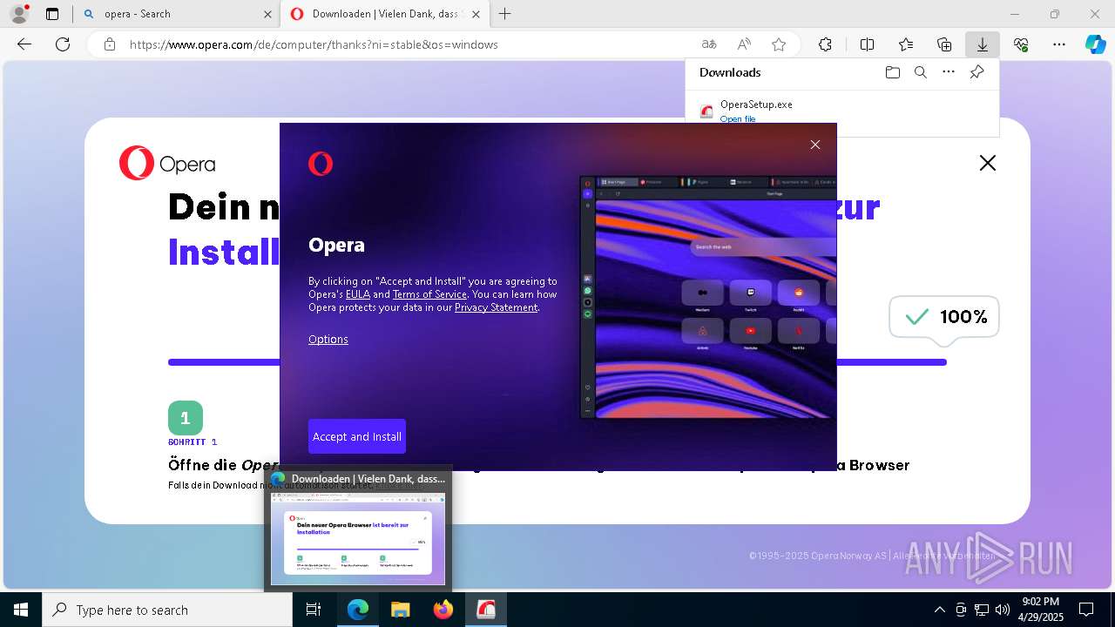Switch to the "opera - Search" tab
Viewport: 1115px width, 627px height.
coord(177,14)
